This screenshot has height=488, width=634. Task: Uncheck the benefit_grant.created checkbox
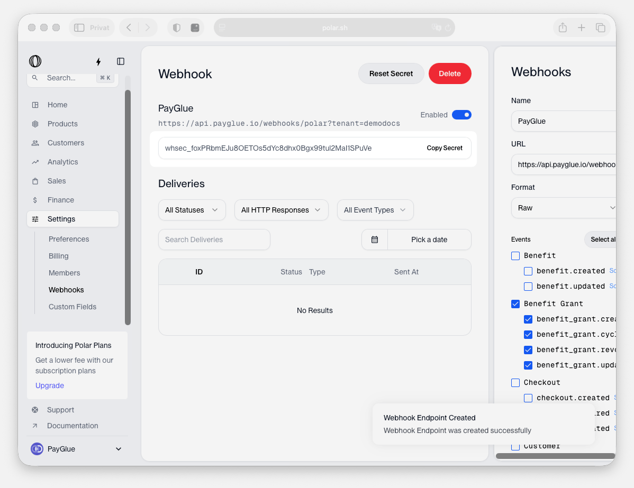[x=528, y=319]
